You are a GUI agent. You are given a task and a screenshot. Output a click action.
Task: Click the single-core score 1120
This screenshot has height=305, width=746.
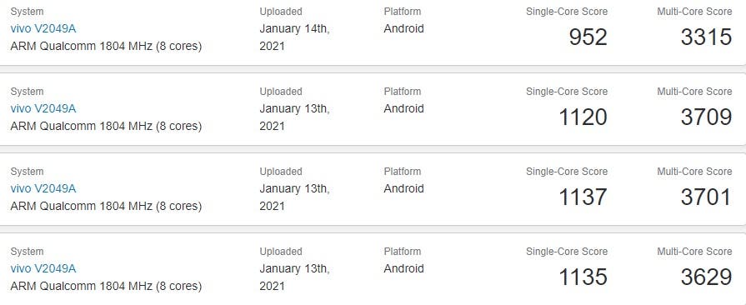coord(583,117)
